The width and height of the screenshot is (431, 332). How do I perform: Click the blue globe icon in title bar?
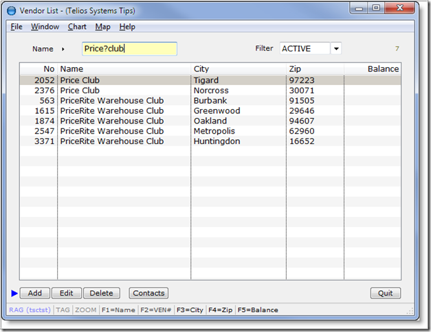coord(11,11)
